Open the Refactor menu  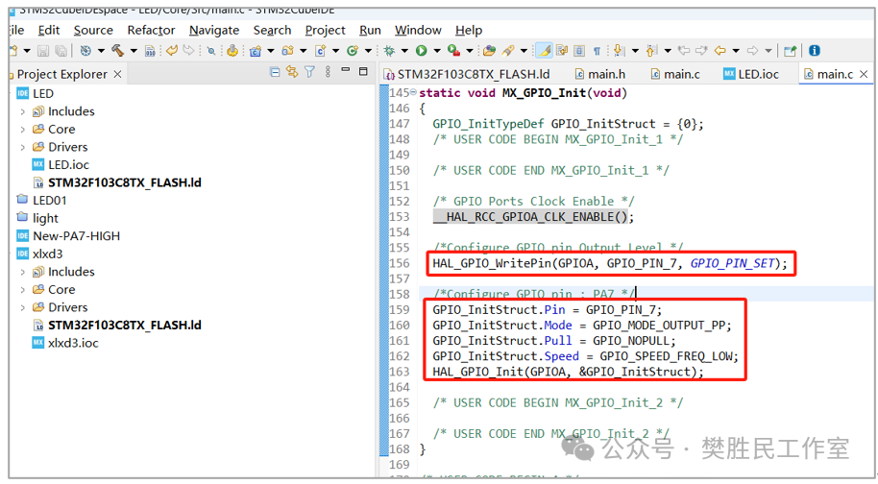[x=151, y=30]
